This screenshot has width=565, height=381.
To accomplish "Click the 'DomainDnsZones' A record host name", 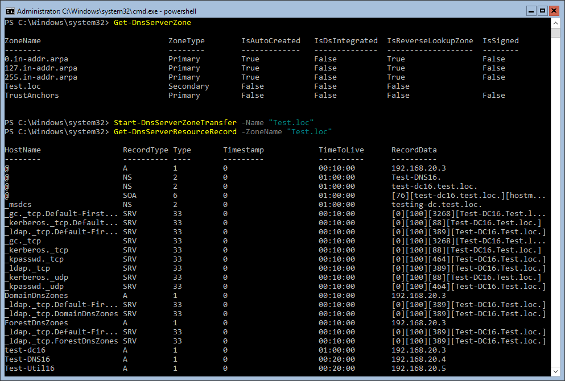I will pos(36,296).
